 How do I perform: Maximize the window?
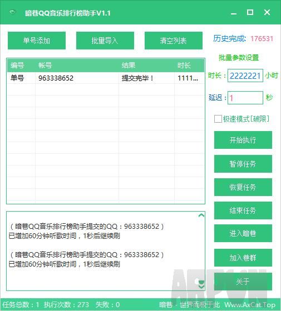[250, 12]
